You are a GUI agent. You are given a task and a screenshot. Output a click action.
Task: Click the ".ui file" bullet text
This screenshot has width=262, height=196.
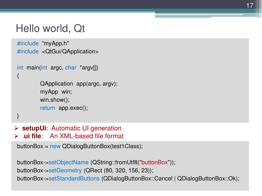[x=32, y=136]
